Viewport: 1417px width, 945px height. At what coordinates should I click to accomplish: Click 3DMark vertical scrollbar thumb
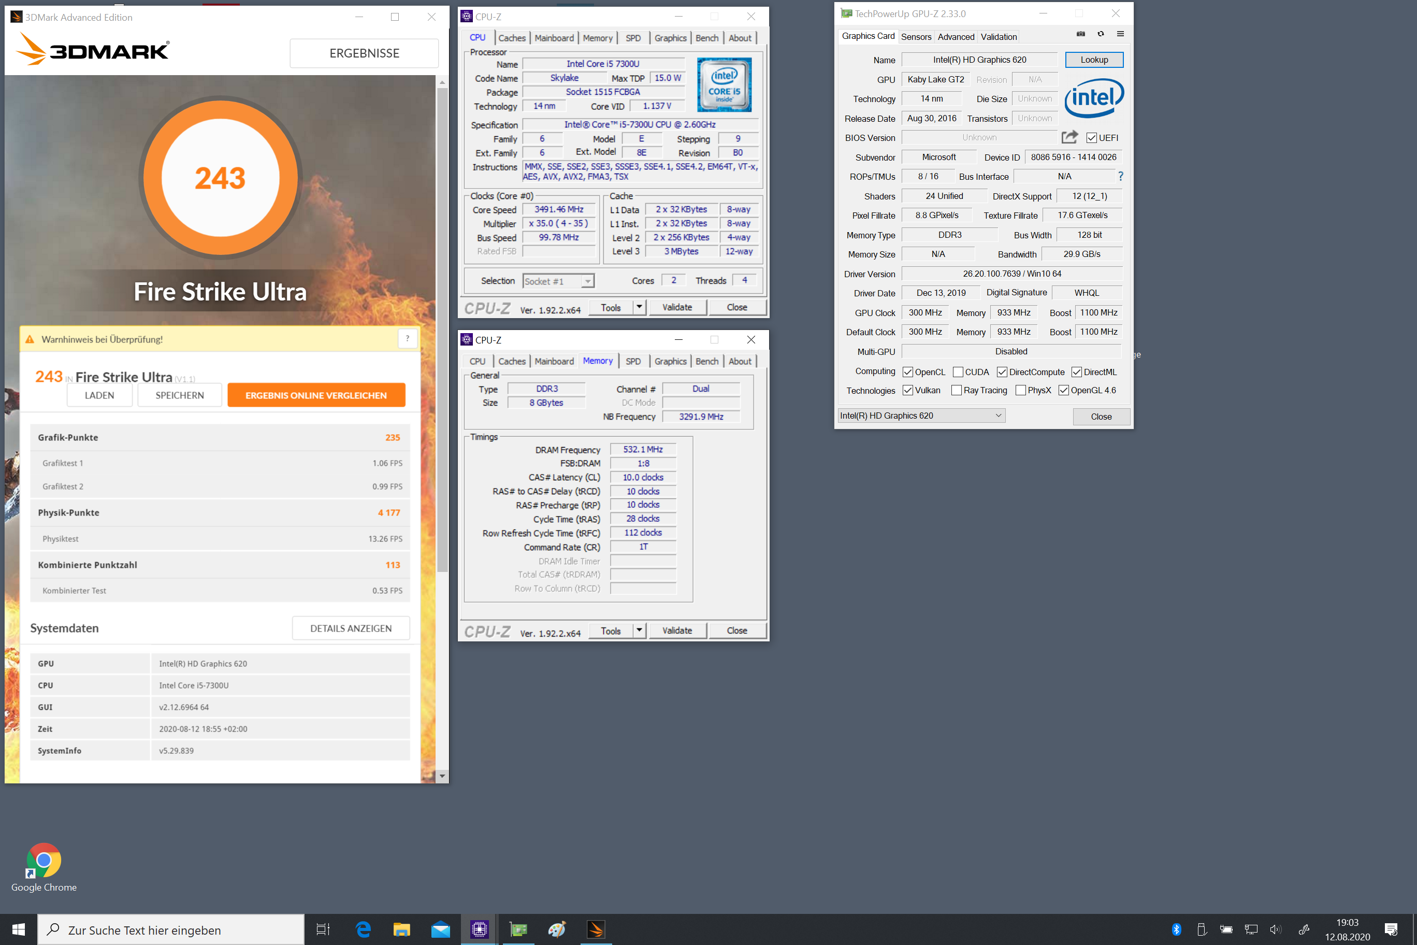(442, 330)
